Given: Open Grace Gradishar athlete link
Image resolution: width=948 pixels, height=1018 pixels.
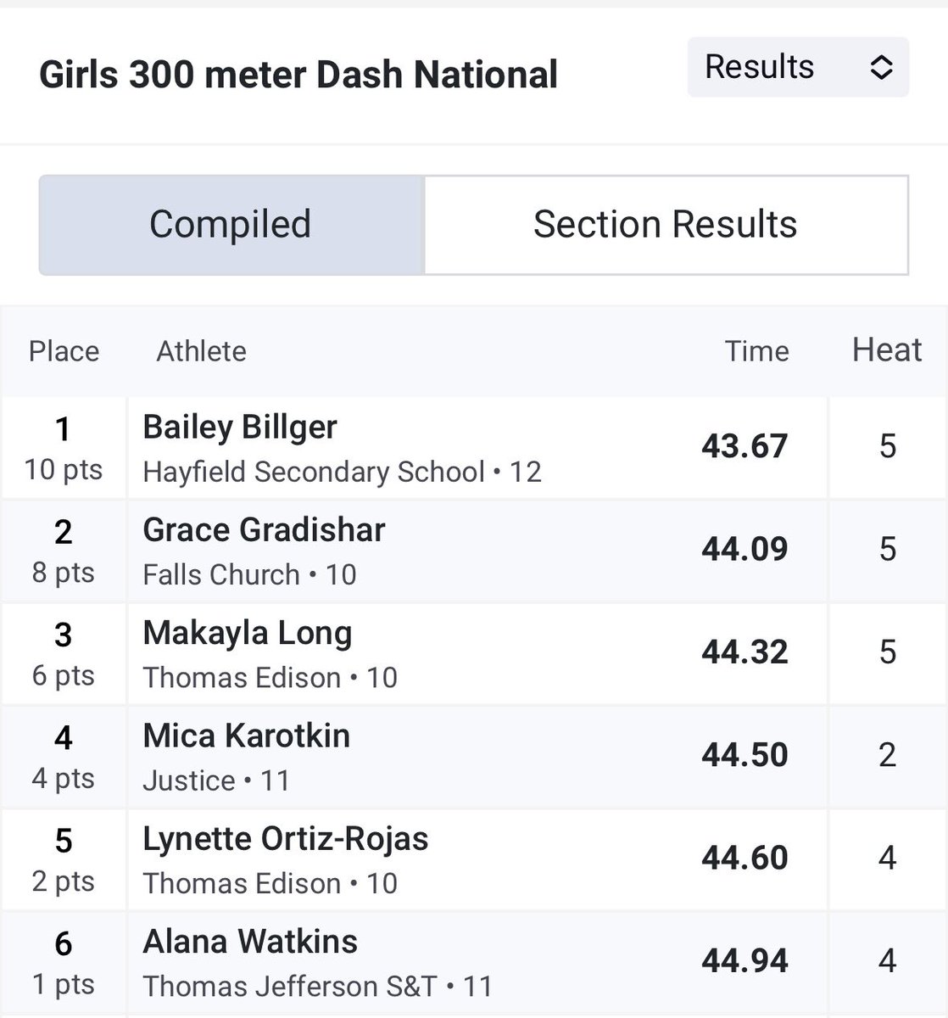Looking at the screenshot, I should click(264, 529).
